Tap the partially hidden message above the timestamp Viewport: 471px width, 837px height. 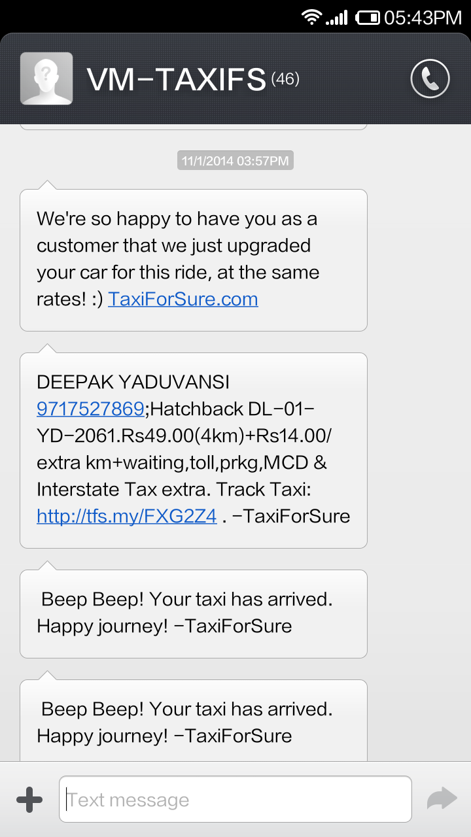pyautogui.click(x=194, y=127)
